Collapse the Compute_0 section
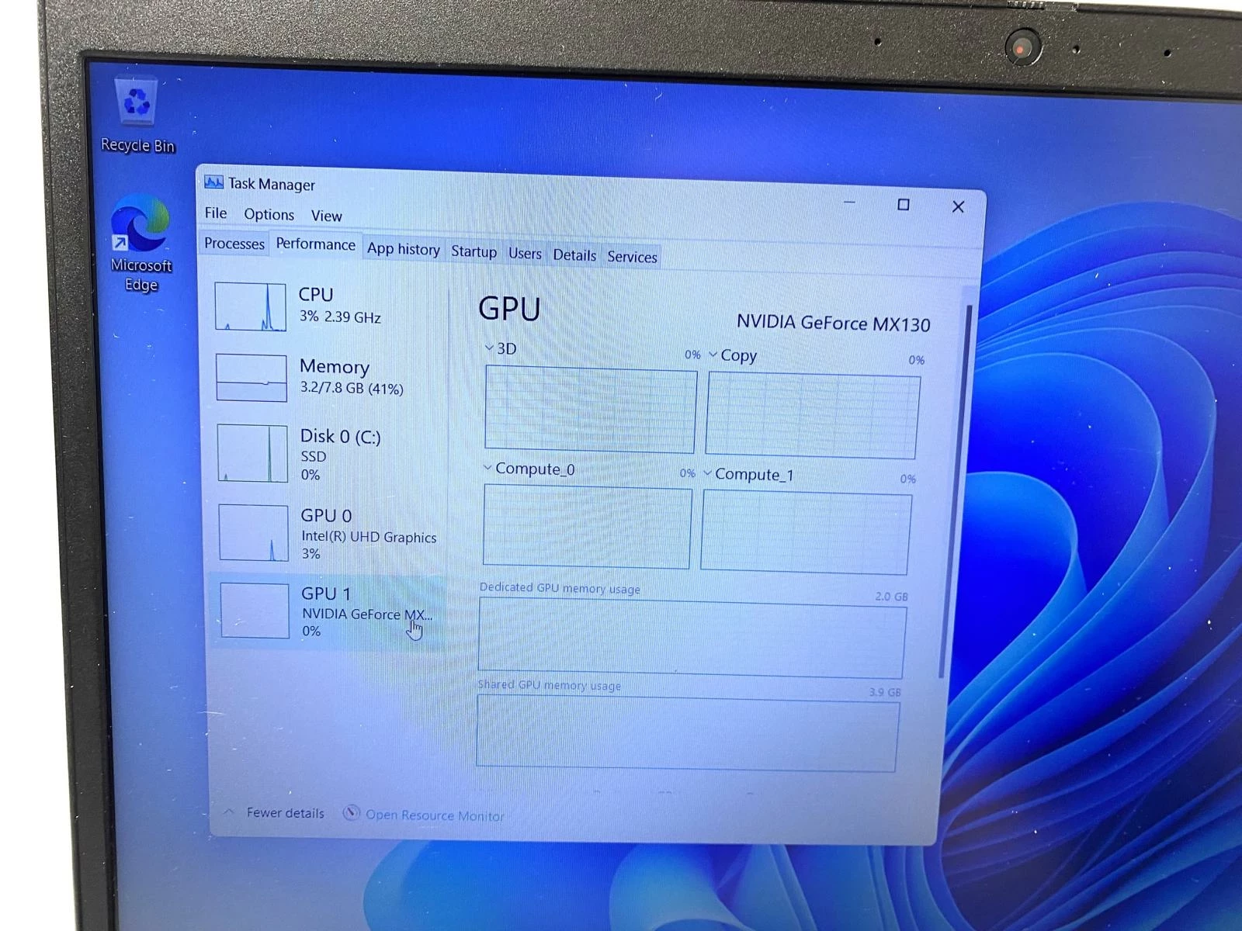 pos(487,469)
